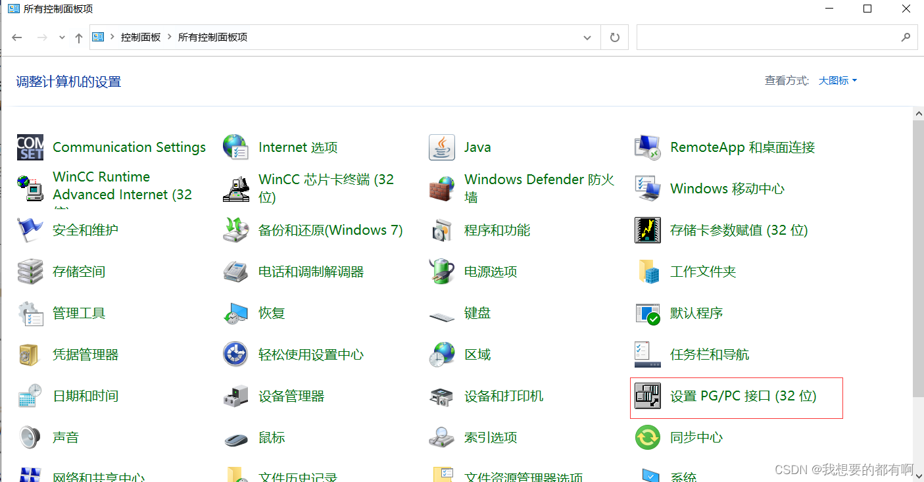The width and height of the screenshot is (924, 482).
Task: Open 电话和调制解调器 icon
Action: (235, 272)
